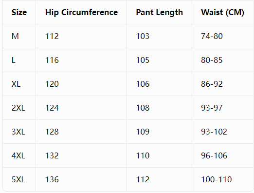Image resolution: width=254 pixels, height=193 pixels.
Task: Select the waist range 86-92
Action: (212, 84)
